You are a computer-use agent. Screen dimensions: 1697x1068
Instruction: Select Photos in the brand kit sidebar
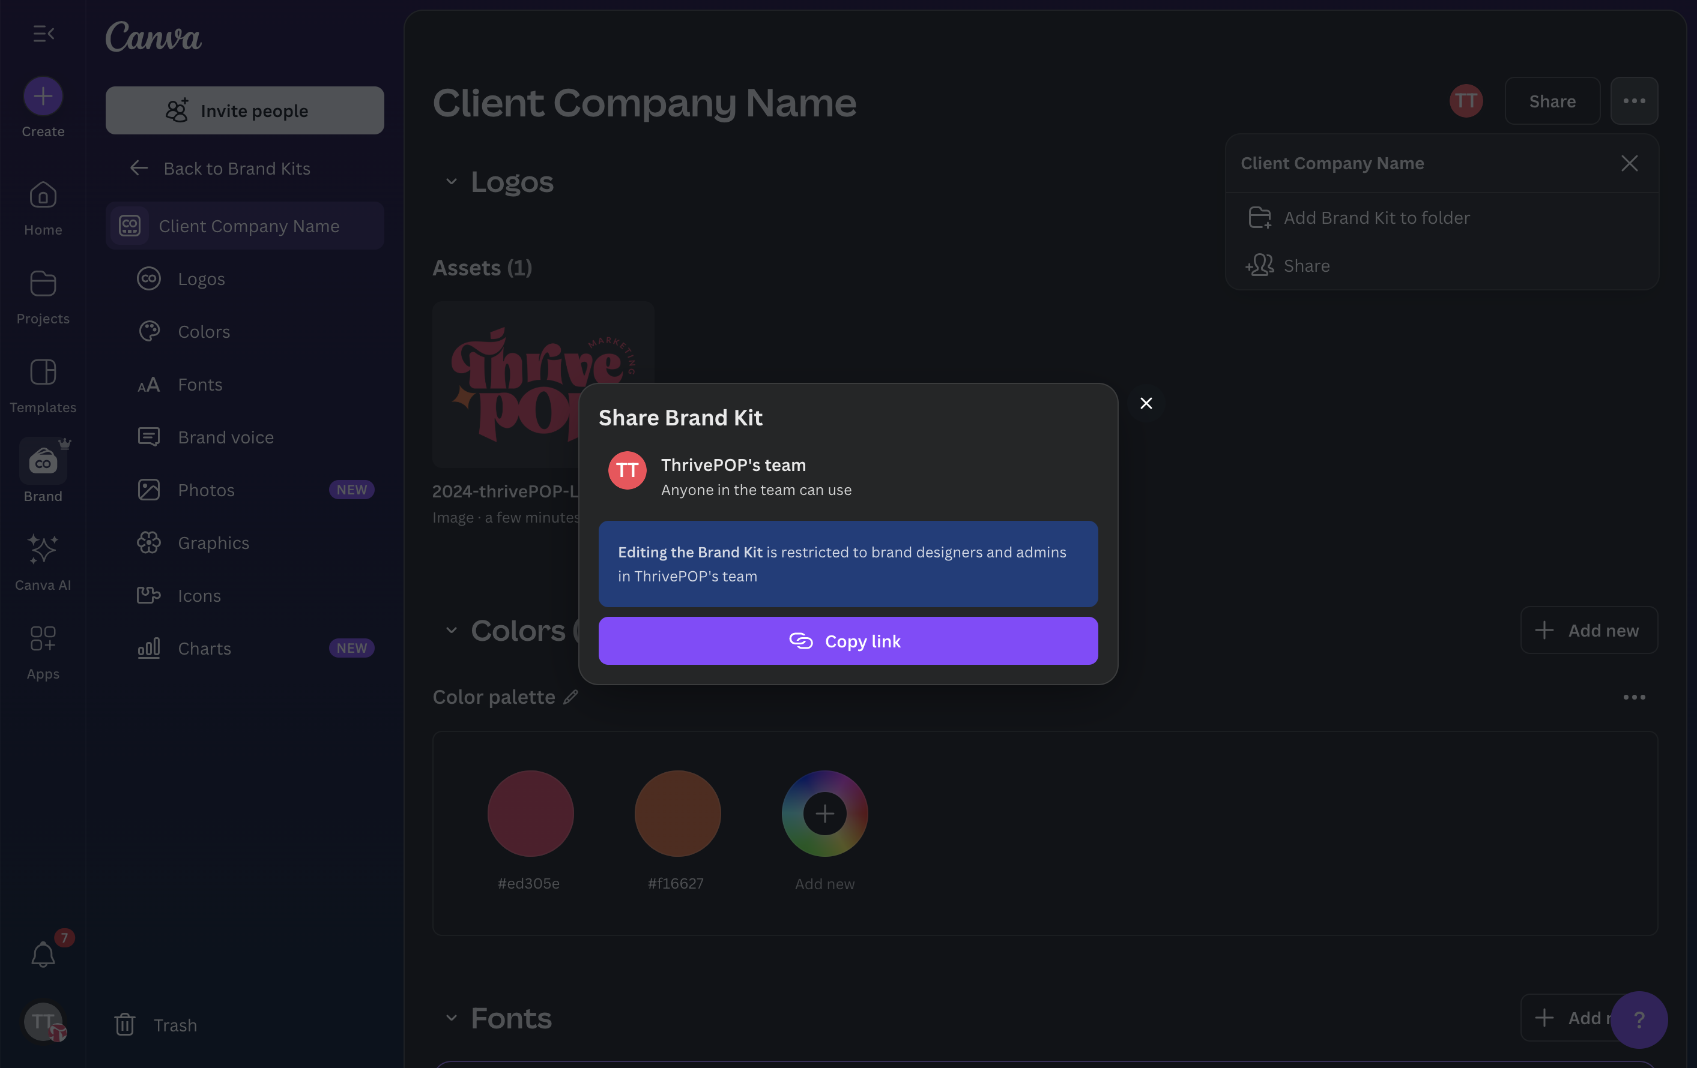tap(244, 490)
